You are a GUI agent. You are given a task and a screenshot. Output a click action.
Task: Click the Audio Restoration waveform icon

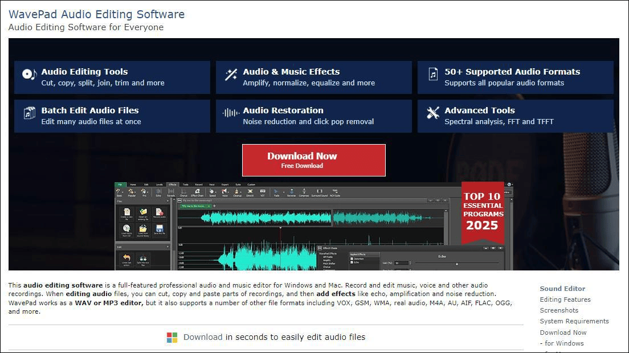231,113
